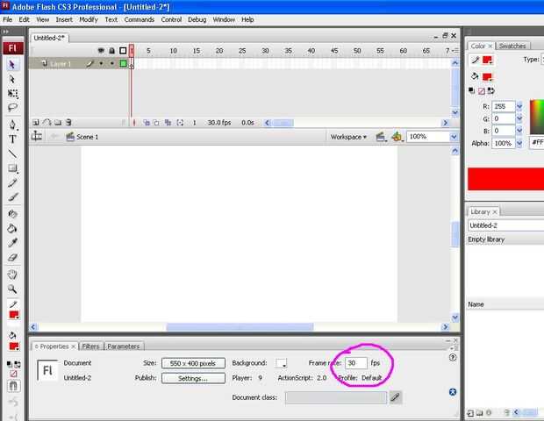Select the Subselection tool

(x=12, y=80)
